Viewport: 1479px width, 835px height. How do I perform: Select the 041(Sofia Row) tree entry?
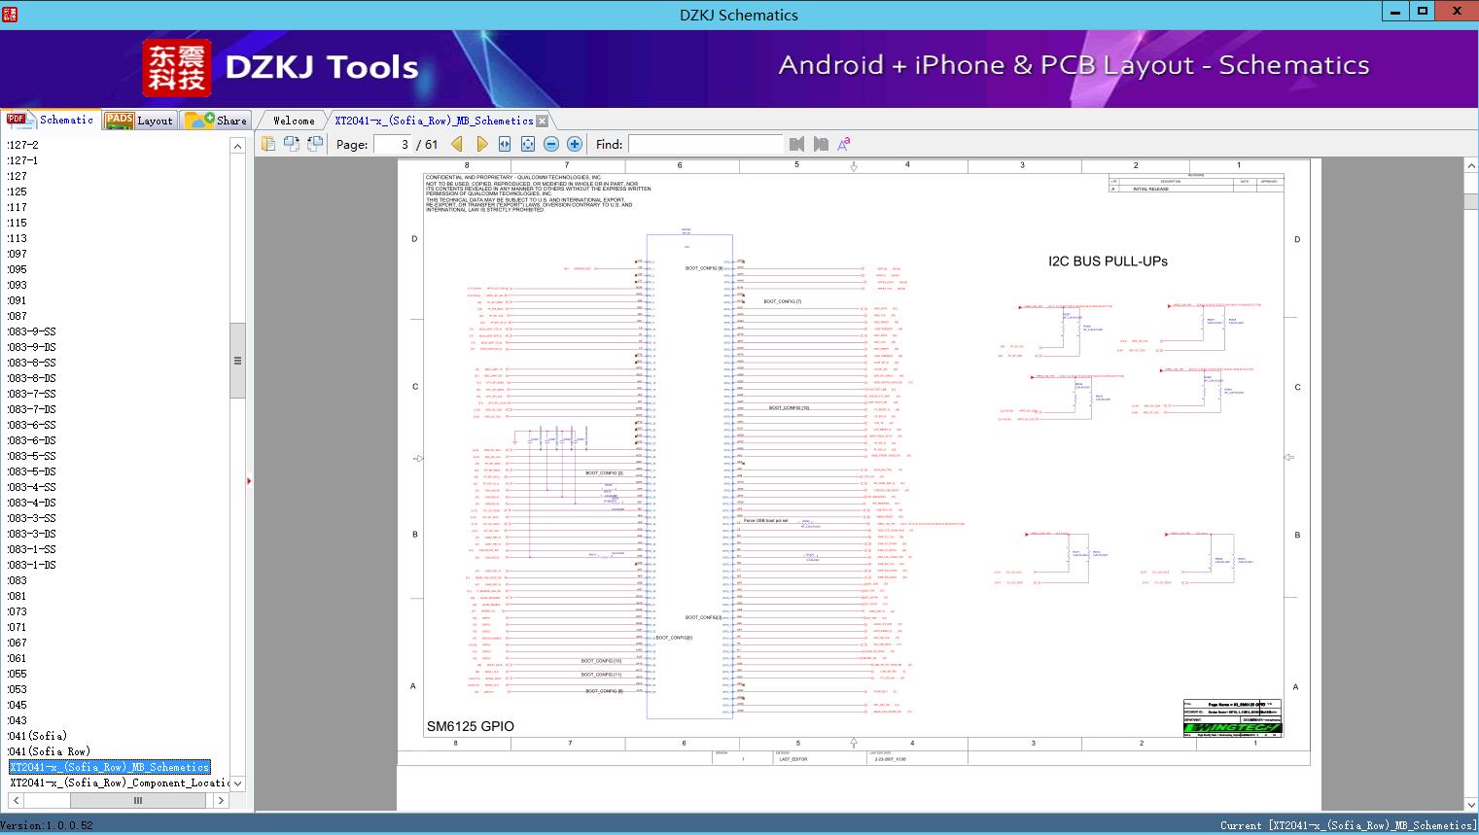click(x=49, y=751)
